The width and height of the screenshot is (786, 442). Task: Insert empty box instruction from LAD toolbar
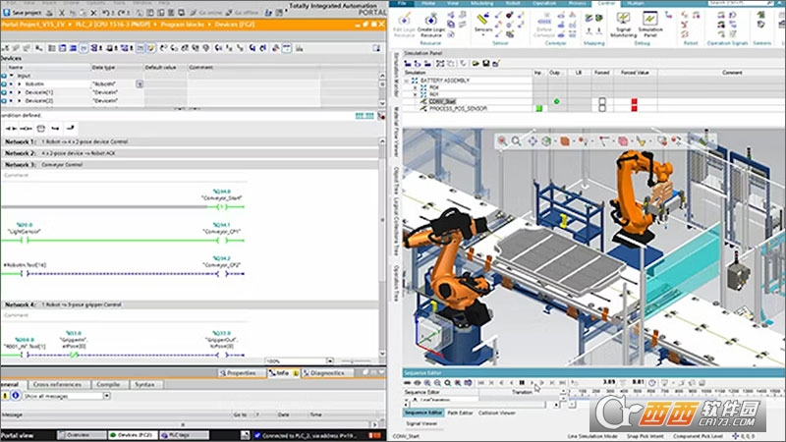[41, 129]
